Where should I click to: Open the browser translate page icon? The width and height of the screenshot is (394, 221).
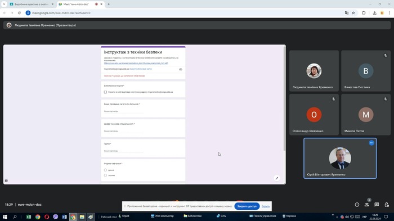pyautogui.click(x=347, y=13)
